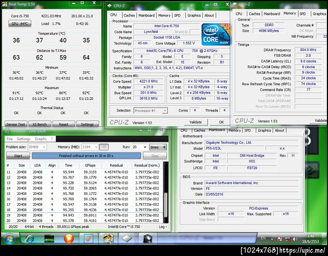The width and height of the screenshot is (328, 256).
Task: Open LinX question mark help menu
Action: pyautogui.click(x=52, y=139)
